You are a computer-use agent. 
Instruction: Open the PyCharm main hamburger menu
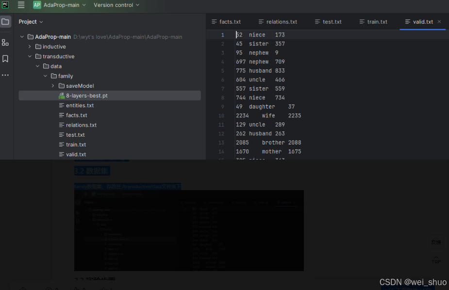[21, 5]
